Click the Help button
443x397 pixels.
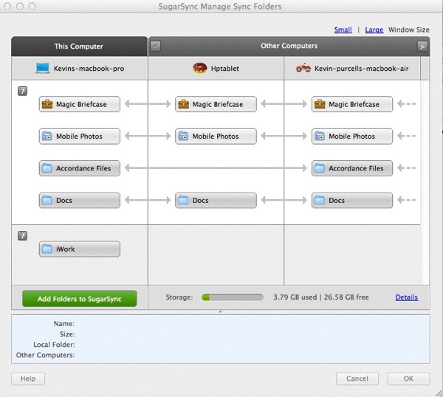point(28,379)
